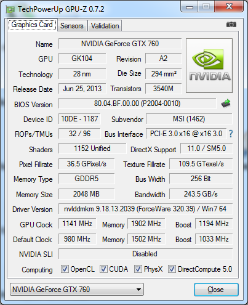Toggle the DirectCompute 5.0 checkbox

172,269
